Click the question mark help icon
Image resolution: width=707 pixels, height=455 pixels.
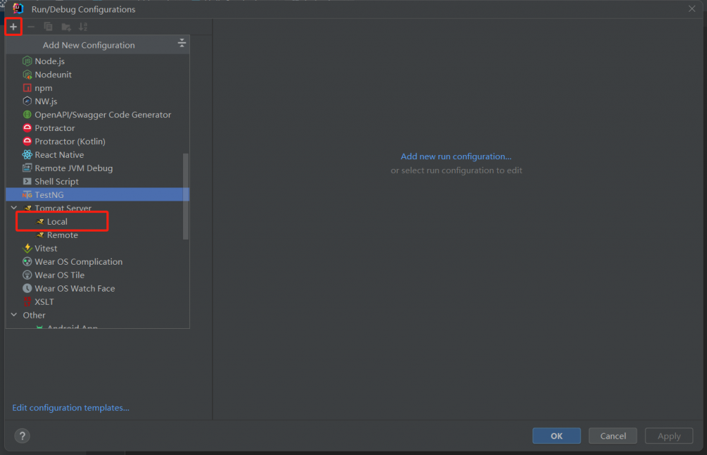[22, 436]
